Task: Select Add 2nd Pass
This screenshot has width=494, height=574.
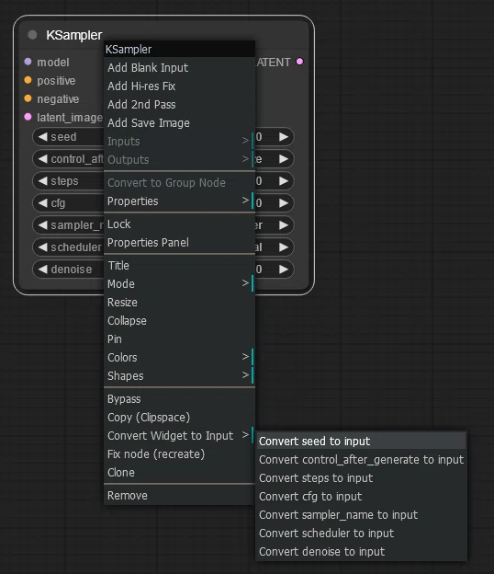Action: 179,104
